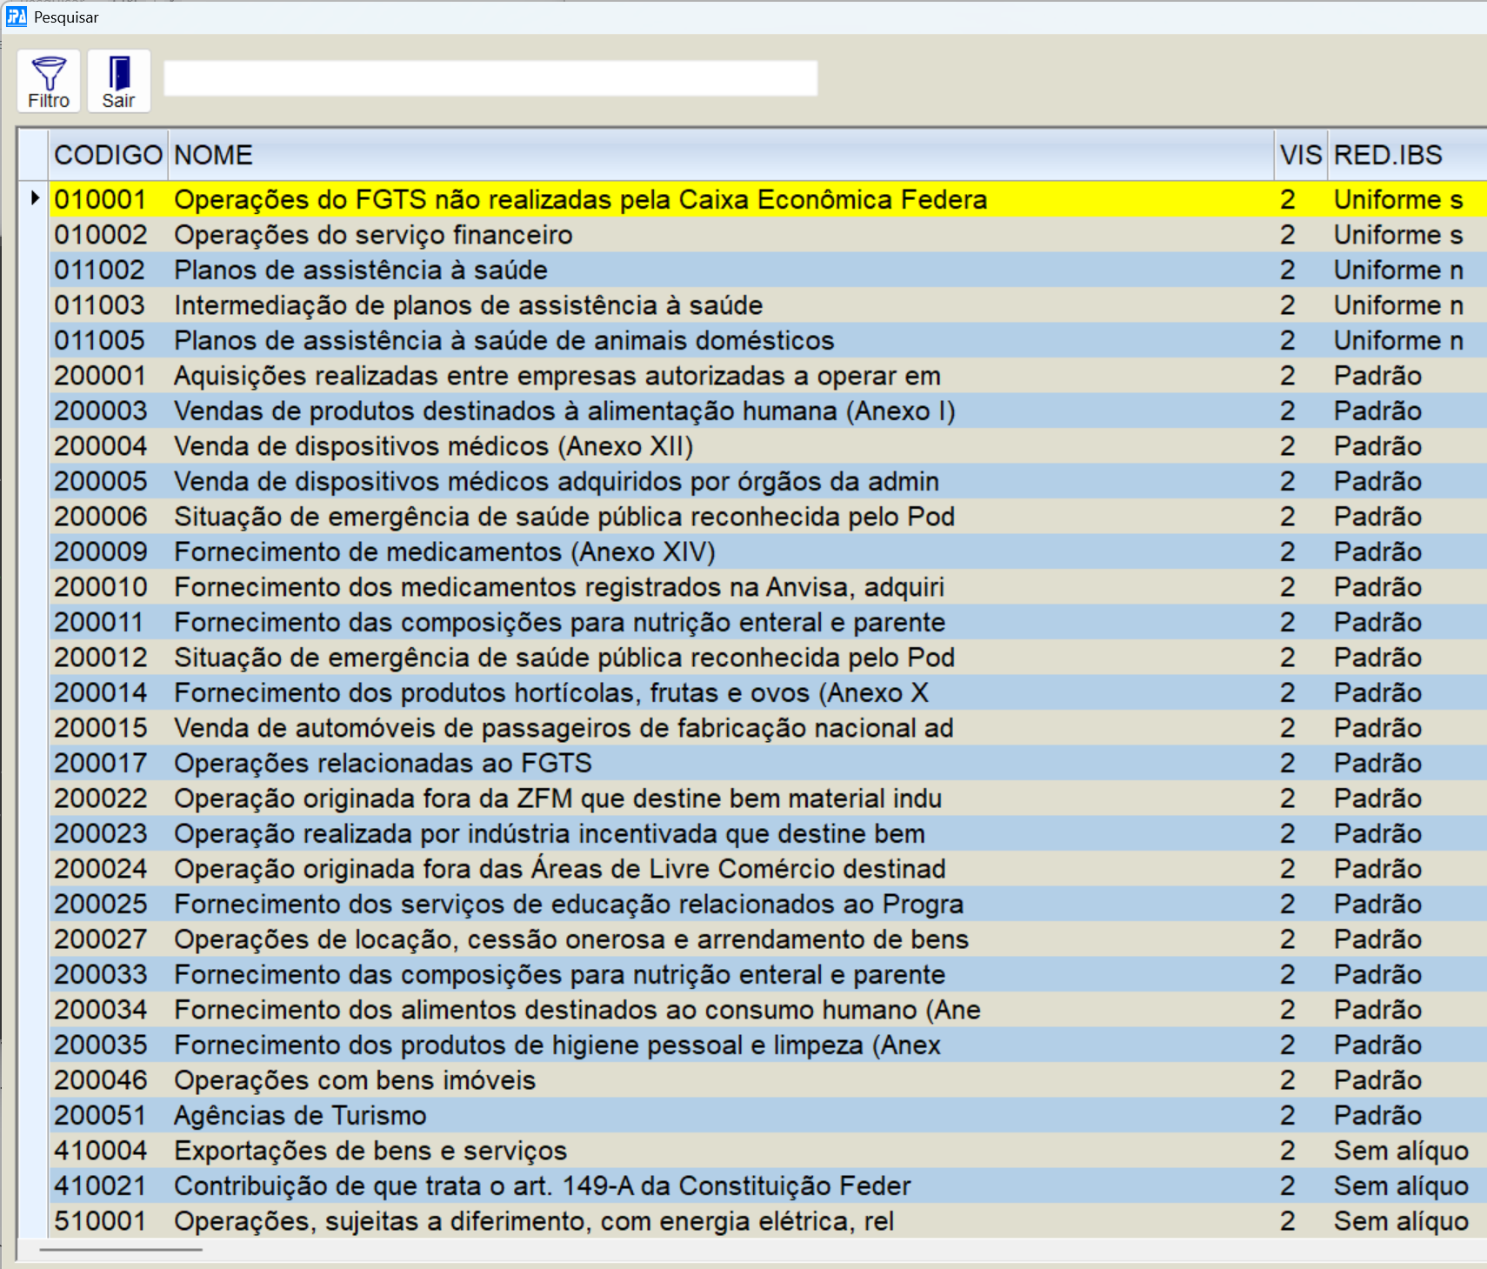Sort by the CODIGO column header
The width and height of the screenshot is (1487, 1269).
pyautogui.click(x=108, y=155)
